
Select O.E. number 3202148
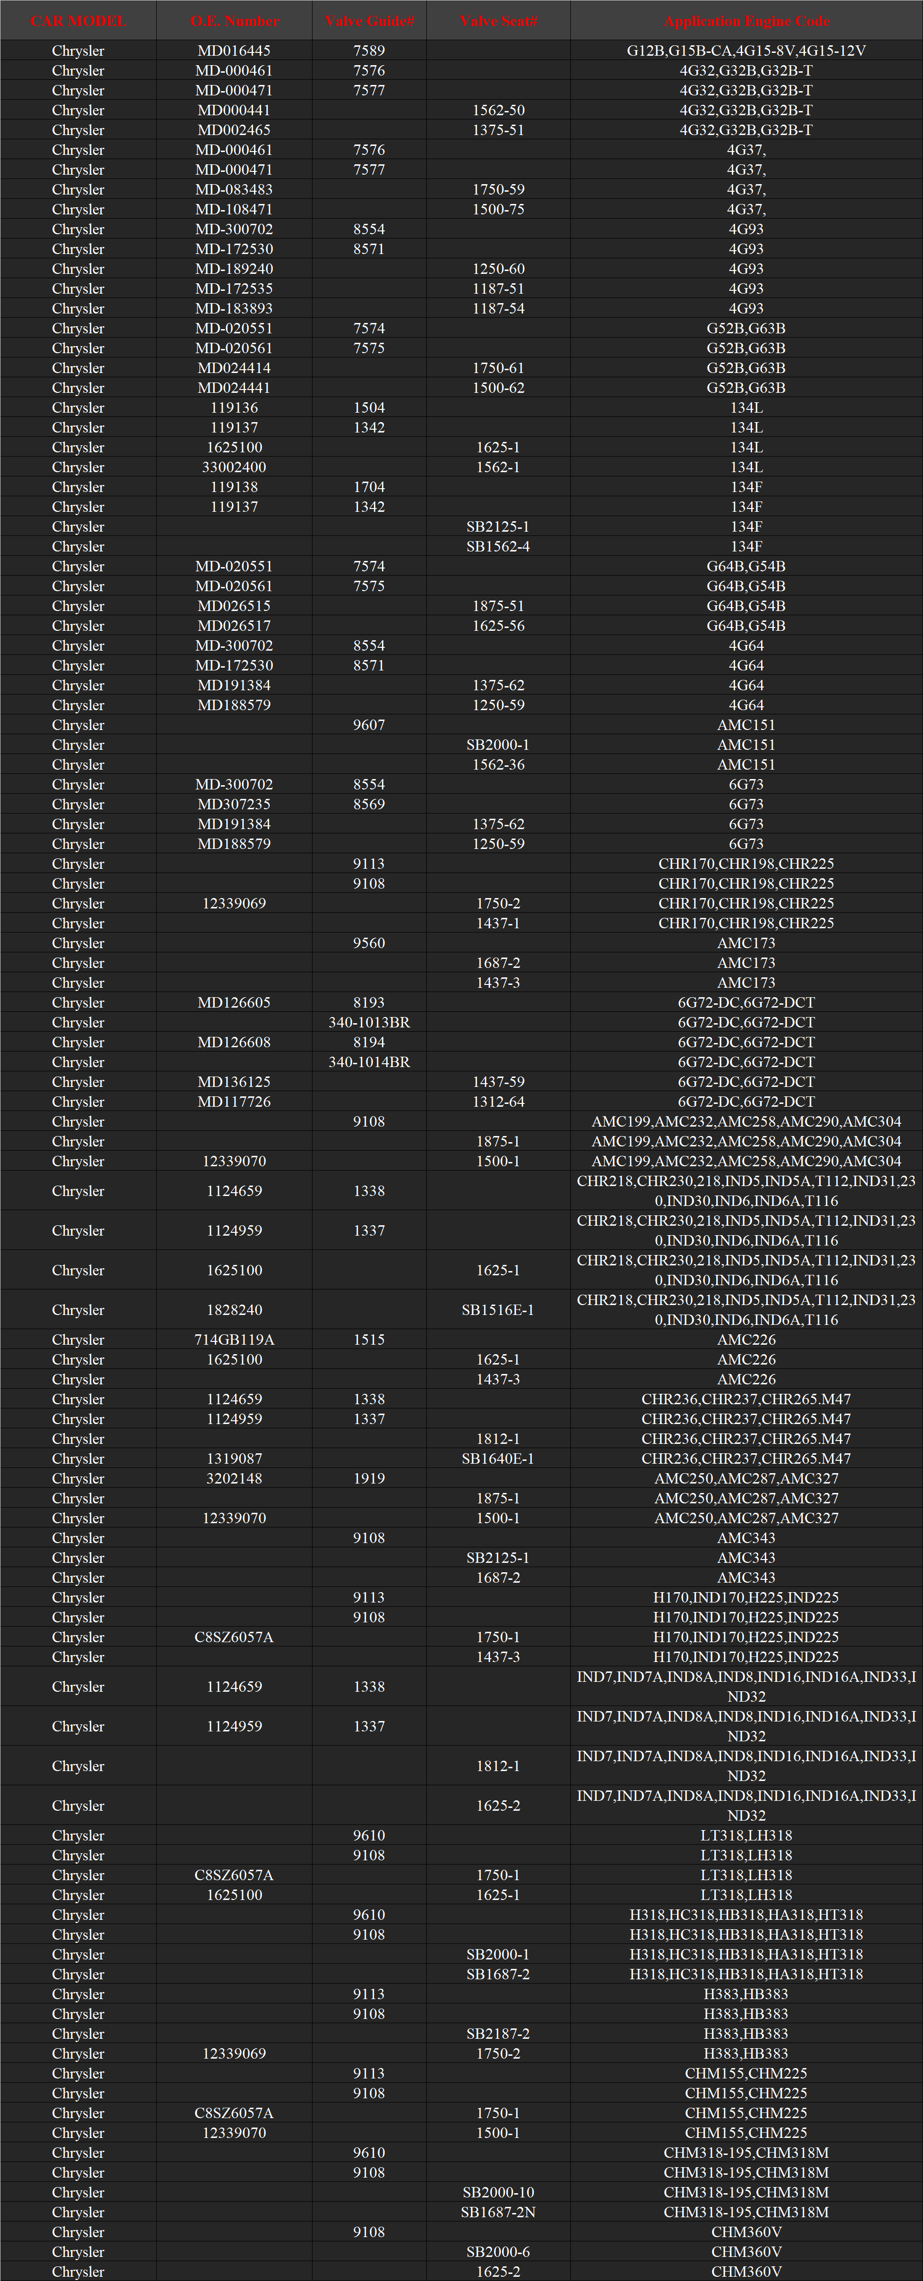(x=235, y=1479)
